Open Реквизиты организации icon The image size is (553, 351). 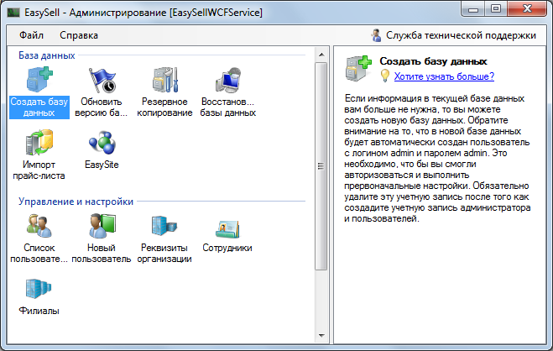pyautogui.click(x=164, y=226)
